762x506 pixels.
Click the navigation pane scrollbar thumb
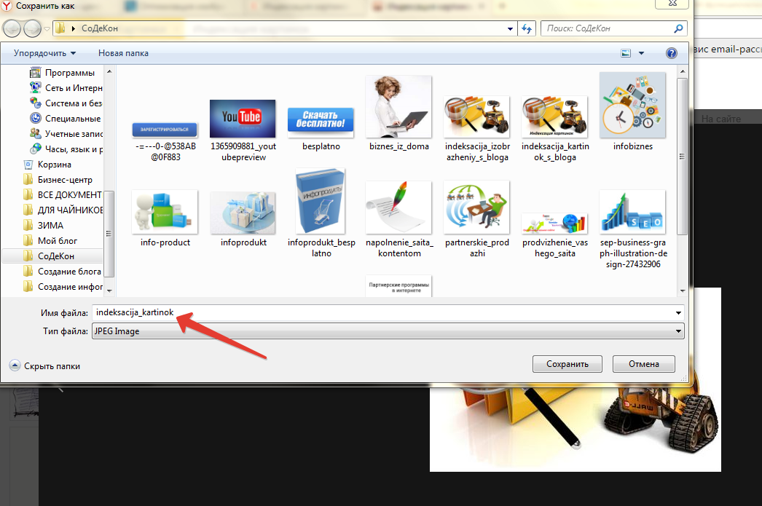tap(109, 234)
